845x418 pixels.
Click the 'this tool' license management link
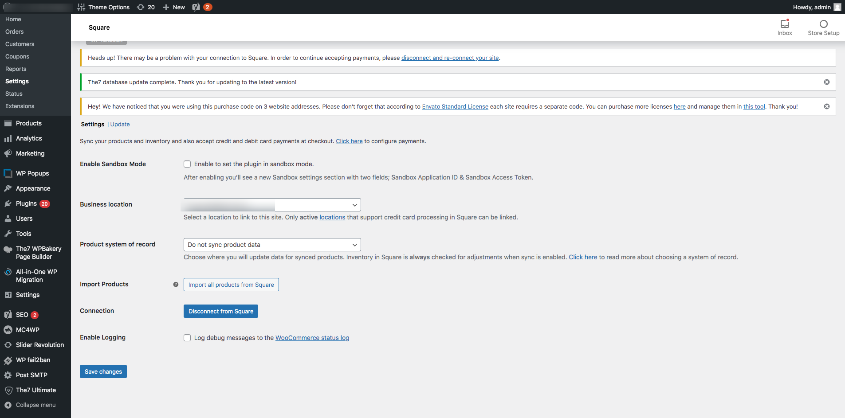tap(754, 107)
